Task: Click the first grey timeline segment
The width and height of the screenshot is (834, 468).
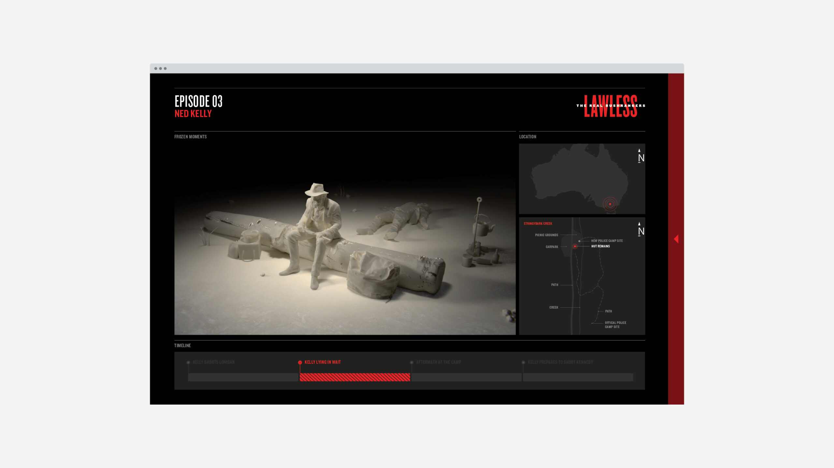Action: [x=243, y=377]
